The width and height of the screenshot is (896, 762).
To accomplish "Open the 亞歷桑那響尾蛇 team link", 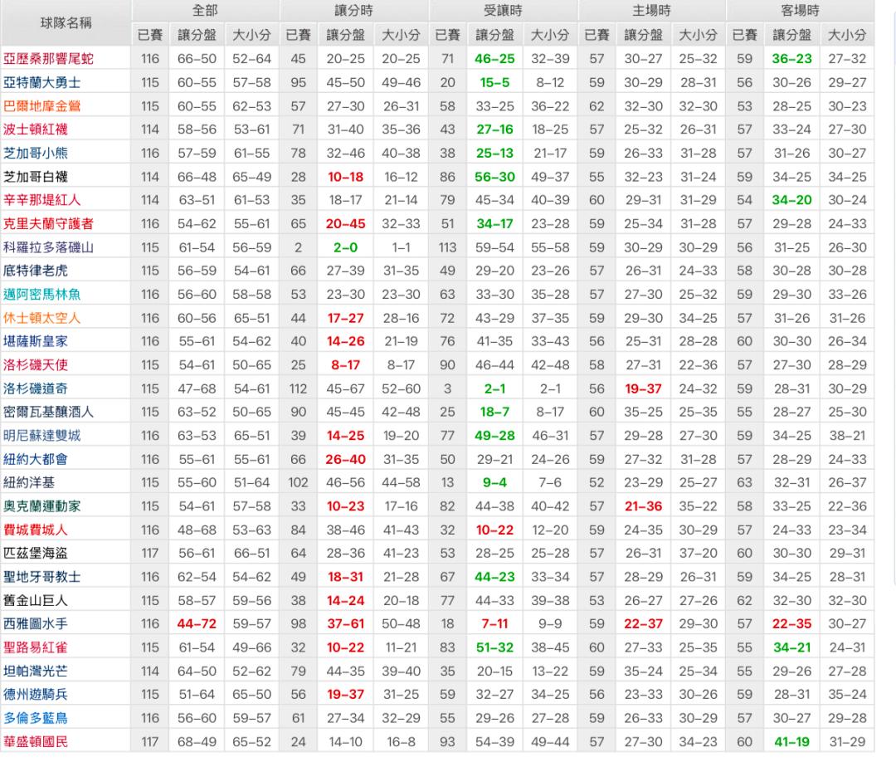I will [x=48, y=59].
